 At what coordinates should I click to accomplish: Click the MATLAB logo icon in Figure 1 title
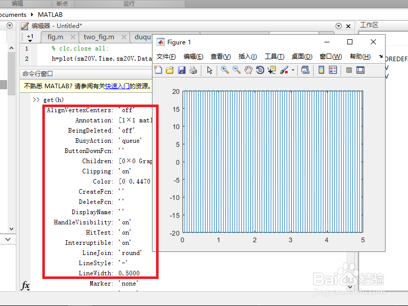click(161, 42)
